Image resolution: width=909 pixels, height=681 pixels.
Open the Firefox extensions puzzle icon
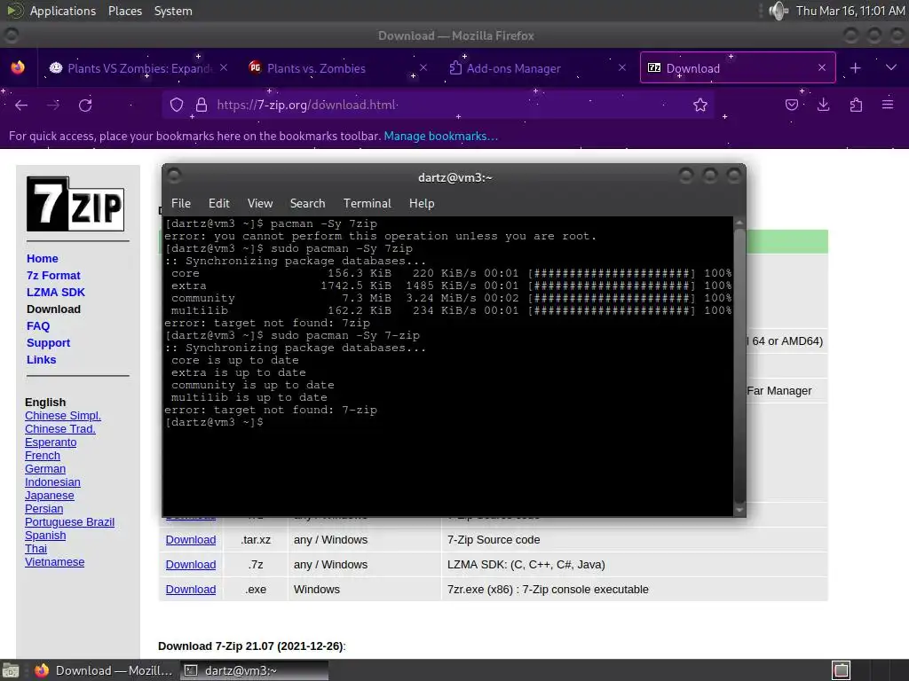856,105
